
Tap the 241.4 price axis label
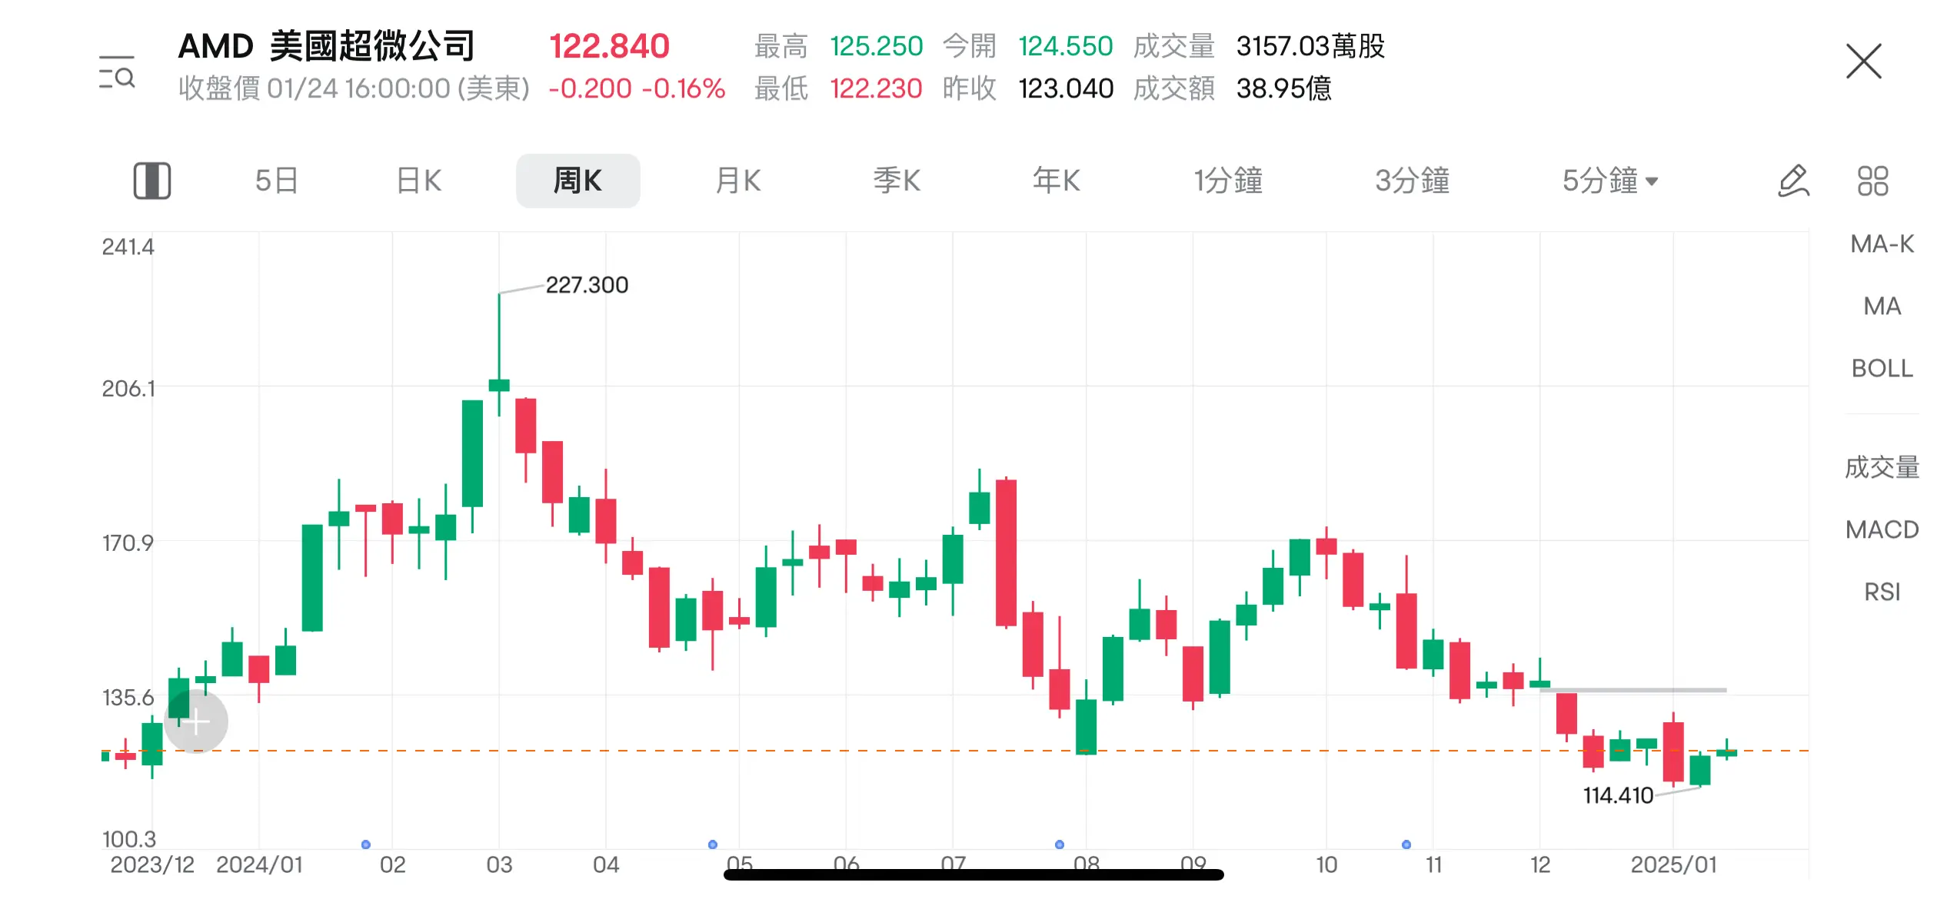[x=128, y=247]
